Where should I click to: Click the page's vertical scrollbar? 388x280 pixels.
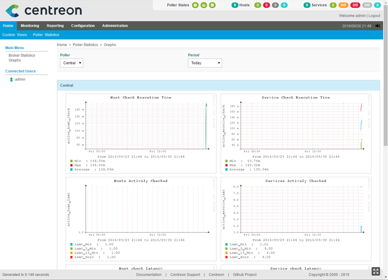click(x=385, y=91)
